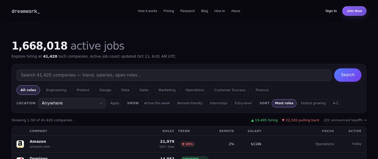The width and height of the screenshot is (378, 159).
Task: Select the All roles filter
Action: [x=28, y=90]
